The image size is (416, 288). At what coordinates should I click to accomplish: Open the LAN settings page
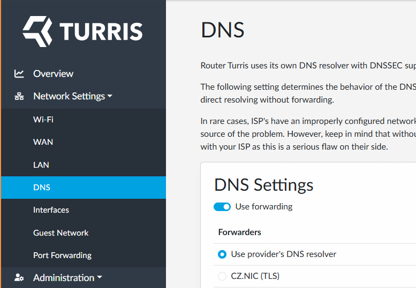[84, 165]
